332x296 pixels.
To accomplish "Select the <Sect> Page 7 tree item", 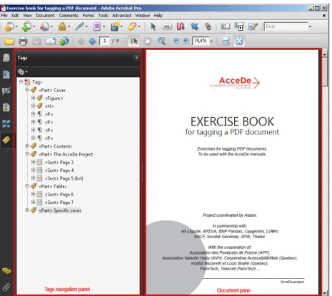I will 59,203.
